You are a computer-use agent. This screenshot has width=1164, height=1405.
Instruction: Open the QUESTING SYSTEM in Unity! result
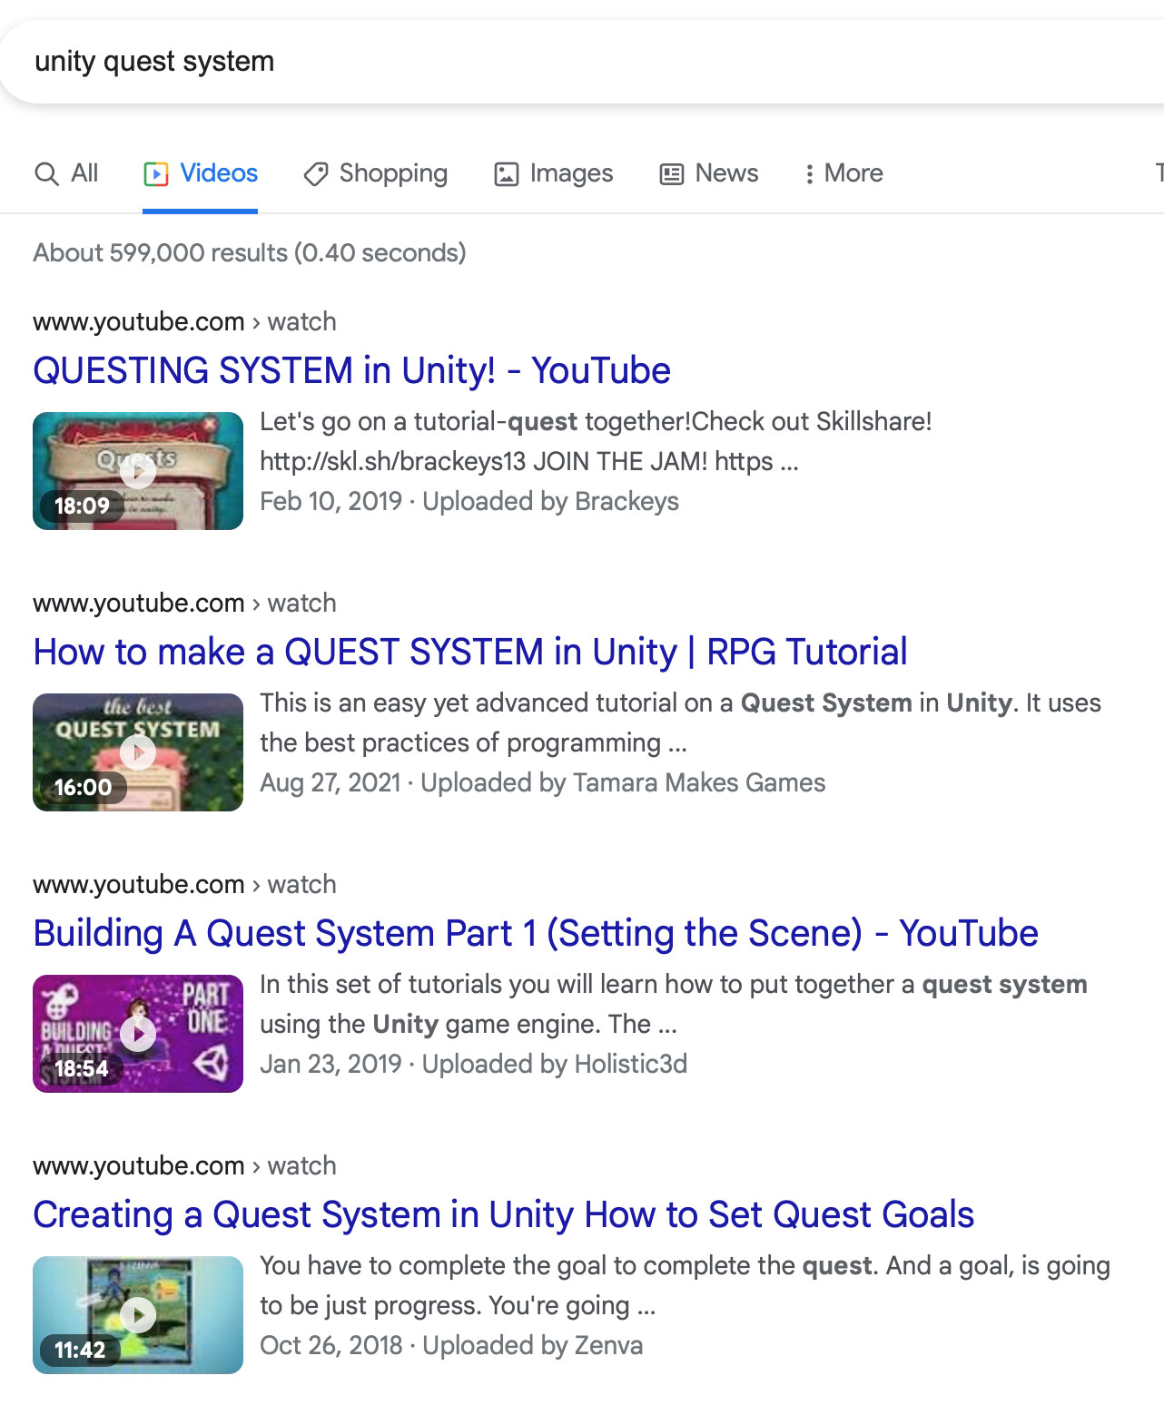[x=351, y=370]
